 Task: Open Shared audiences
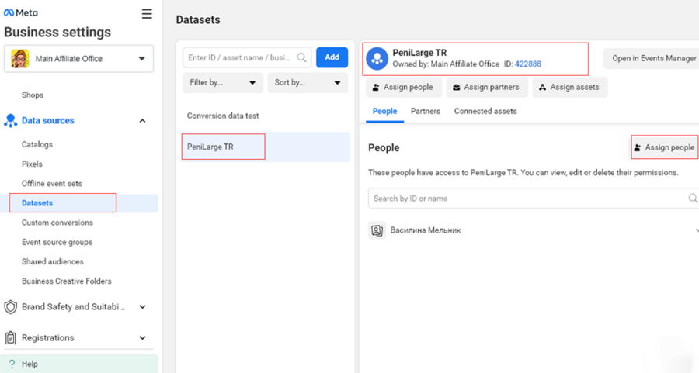point(53,262)
